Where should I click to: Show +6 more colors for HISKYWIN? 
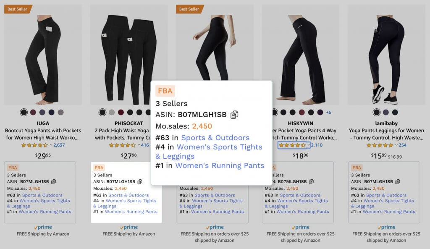(x=328, y=113)
